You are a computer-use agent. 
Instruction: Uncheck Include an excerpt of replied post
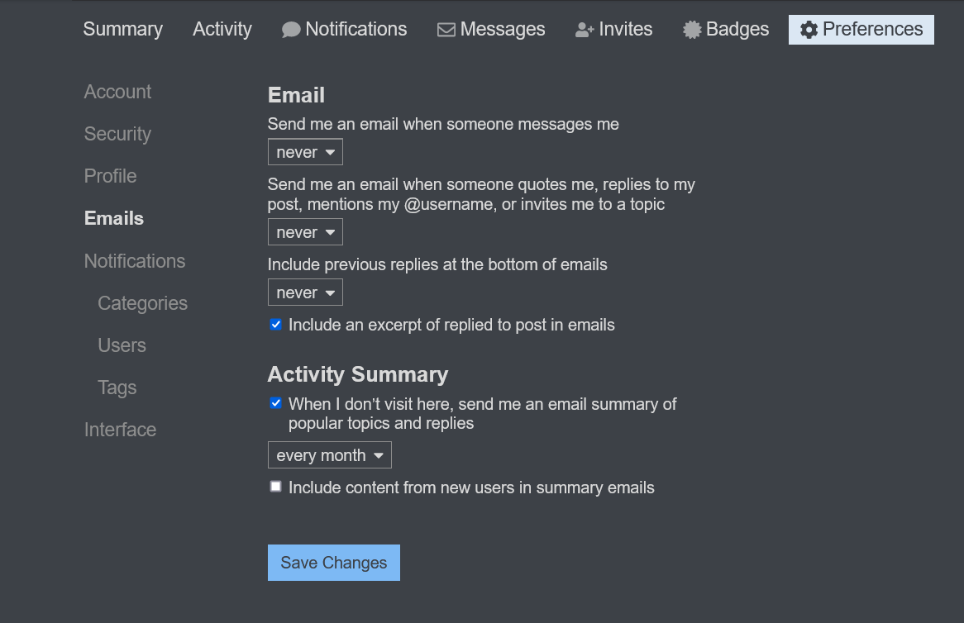tap(276, 325)
